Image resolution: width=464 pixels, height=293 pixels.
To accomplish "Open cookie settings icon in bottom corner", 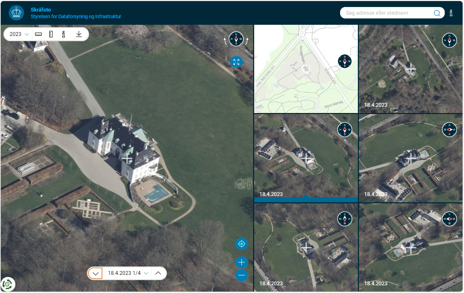I will pyautogui.click(x=7, y=284).
